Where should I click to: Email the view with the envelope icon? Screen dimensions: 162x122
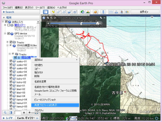[x=111, y=12]
